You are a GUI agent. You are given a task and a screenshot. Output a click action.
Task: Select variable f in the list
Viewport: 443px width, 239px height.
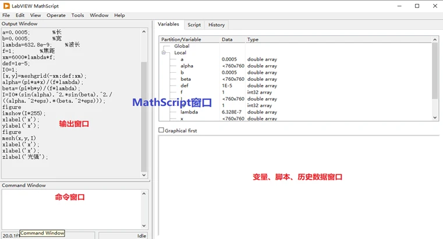[182, 92]
